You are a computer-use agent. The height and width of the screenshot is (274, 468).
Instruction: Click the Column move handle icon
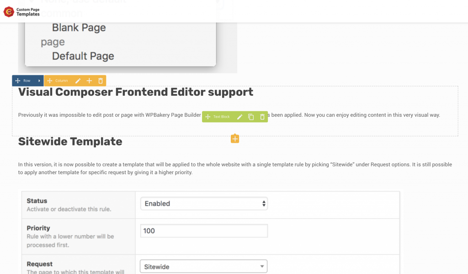tap(50, 81)
